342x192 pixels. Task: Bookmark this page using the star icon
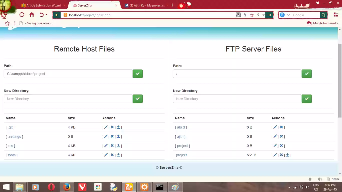coord(252,15)
